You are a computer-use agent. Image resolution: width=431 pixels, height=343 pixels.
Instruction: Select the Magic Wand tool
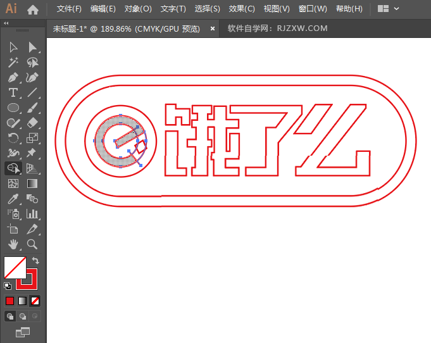pos(13,63)
